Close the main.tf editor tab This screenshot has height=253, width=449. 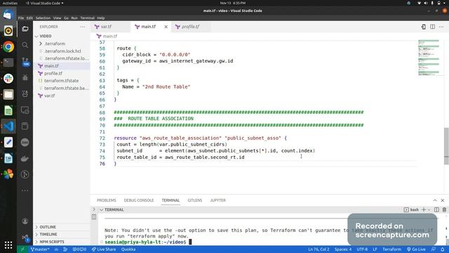(x=166, y=27)
